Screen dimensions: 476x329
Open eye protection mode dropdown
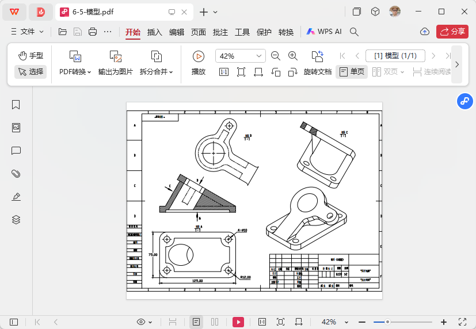tap(144, 322)
